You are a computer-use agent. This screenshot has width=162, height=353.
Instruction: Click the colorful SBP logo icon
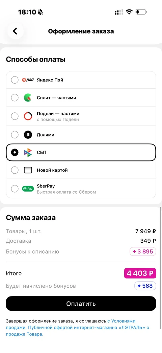point(28,152)
